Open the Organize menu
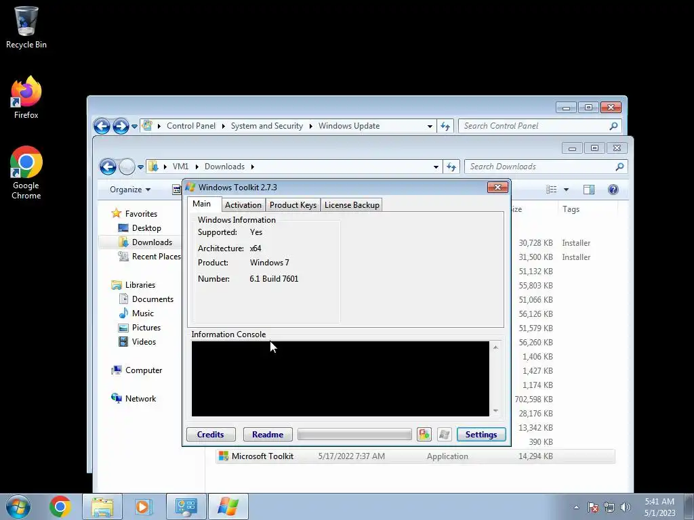694x520 pixels. point(130,190)
